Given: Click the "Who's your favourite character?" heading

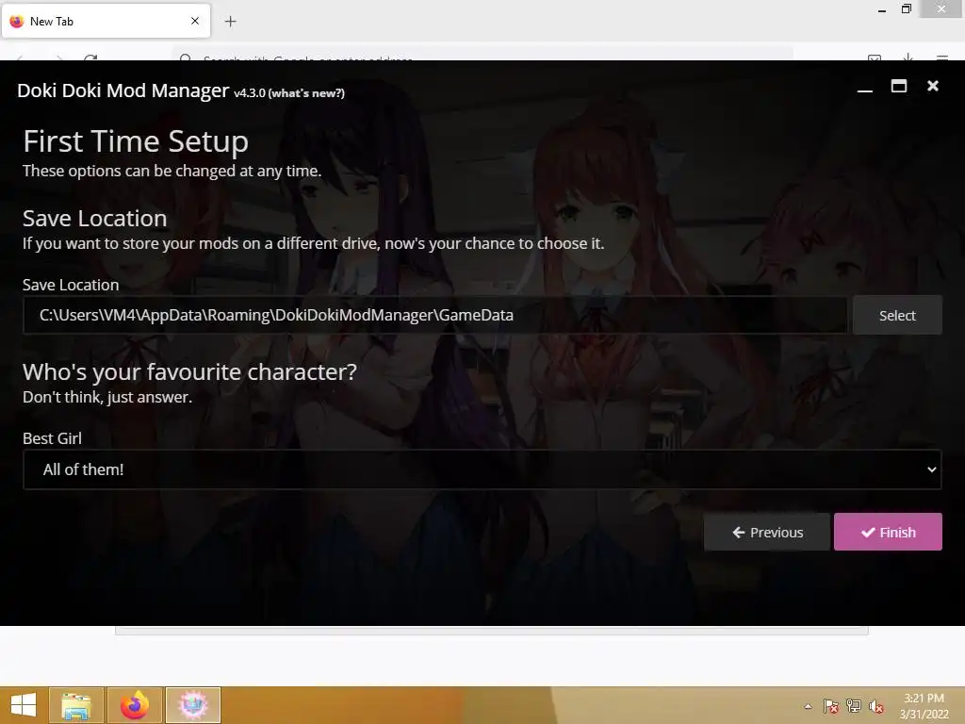Looking at the screenshot, I should (189, 371).
